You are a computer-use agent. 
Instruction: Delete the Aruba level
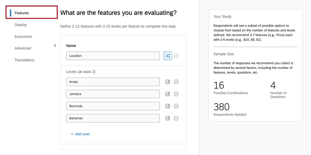176,82
